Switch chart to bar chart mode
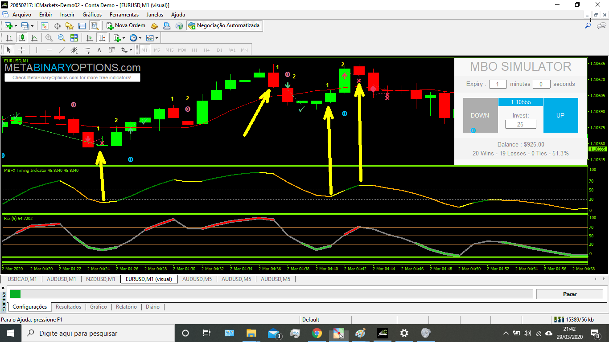This screenshot has width=609, height=342. pyautogui.click(x=9, y=38)
